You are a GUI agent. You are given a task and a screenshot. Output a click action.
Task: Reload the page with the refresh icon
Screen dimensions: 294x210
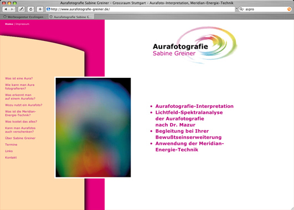[31, 9]
